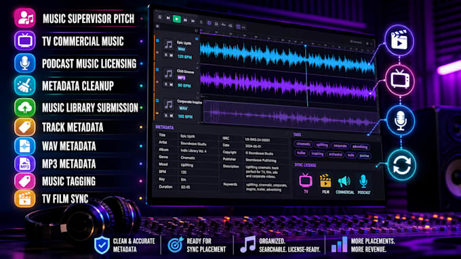This screenshot has height=259, width=461.
Task: Click the Date value 2024-06-01
Action: [x=254, y=146]
